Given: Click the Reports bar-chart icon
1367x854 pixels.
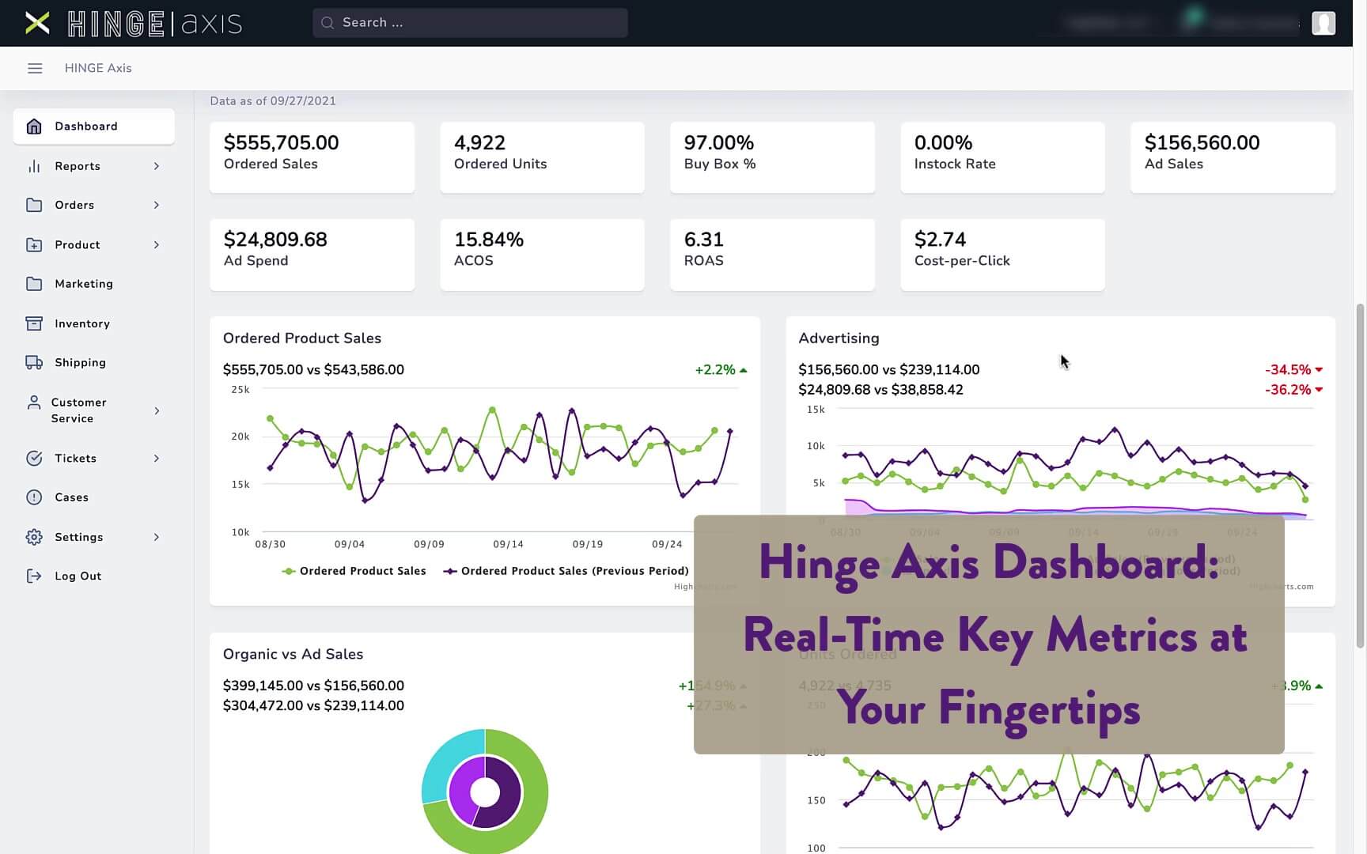Looking at the screenshot, I should point(33,166).
